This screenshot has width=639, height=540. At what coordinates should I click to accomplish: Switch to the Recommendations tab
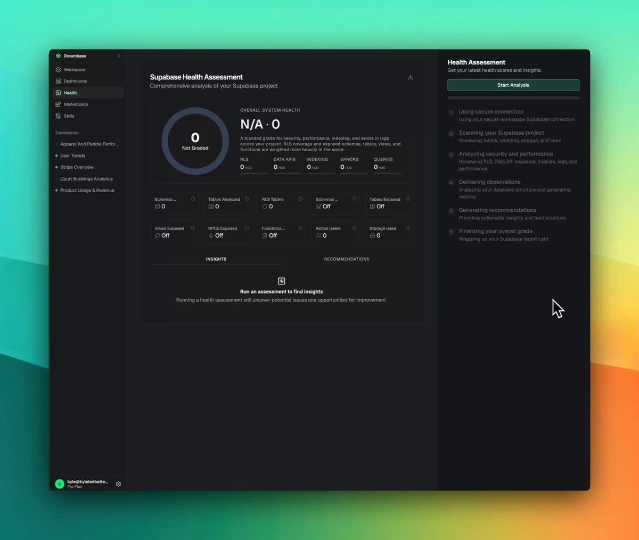pyautogui.click(x=347, y=259)
